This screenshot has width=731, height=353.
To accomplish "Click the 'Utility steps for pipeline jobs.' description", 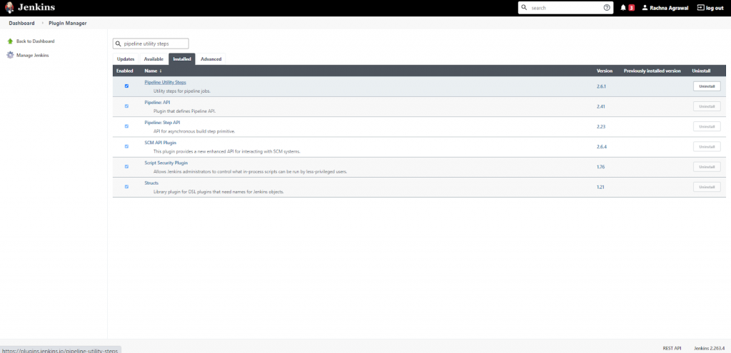I will tap(182, 91).
